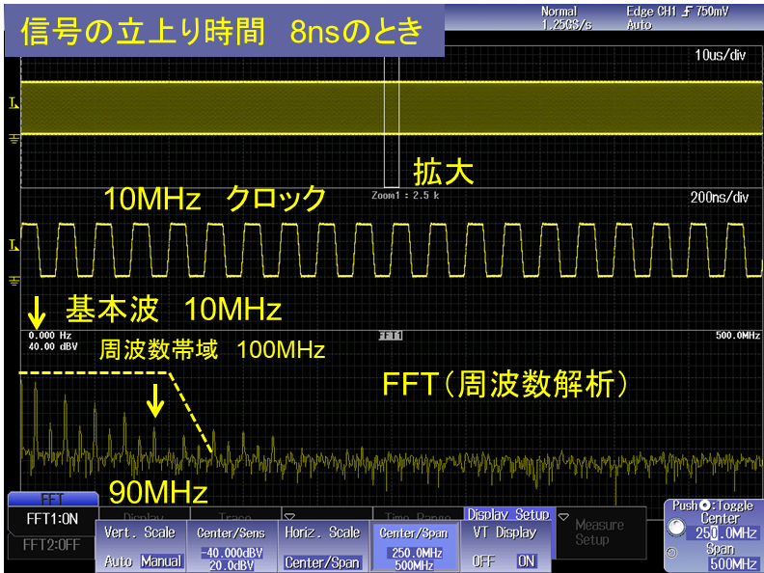This screenshot has height=573, width=764.
Task: Open the Measure Setup menu
Action: tap(598, 532)
